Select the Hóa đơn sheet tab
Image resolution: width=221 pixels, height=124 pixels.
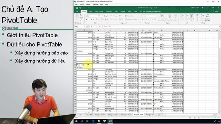89,115
